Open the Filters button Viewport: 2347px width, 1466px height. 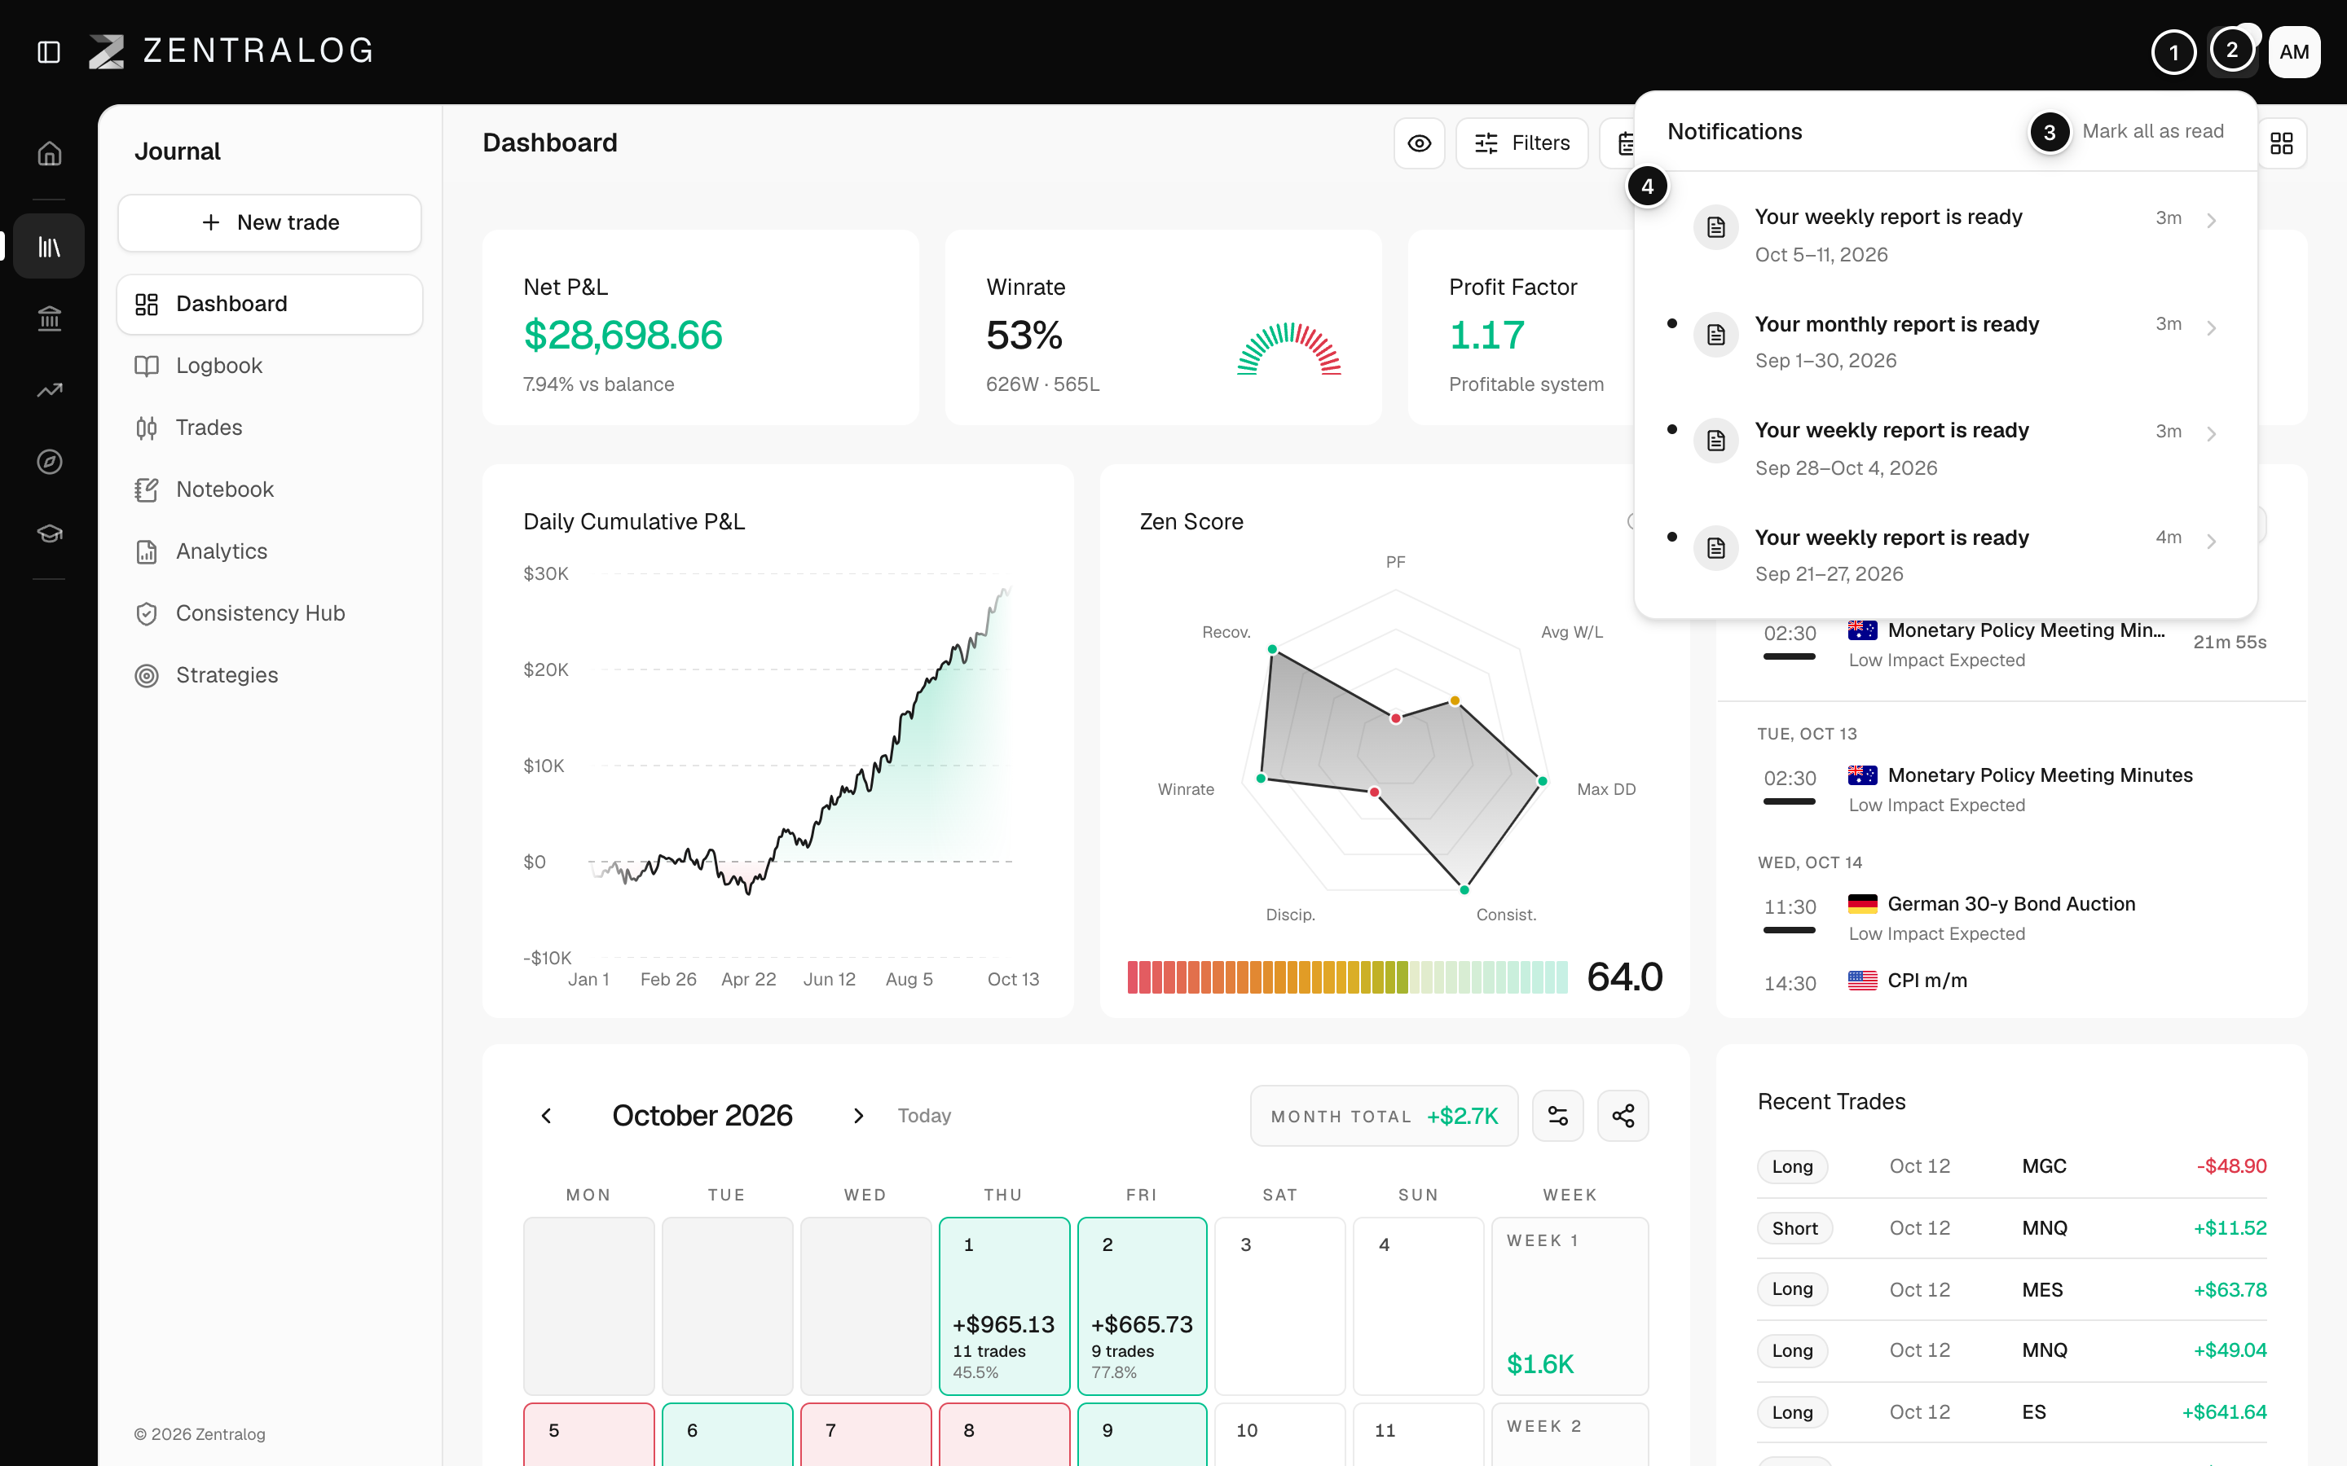(1521, 143)
